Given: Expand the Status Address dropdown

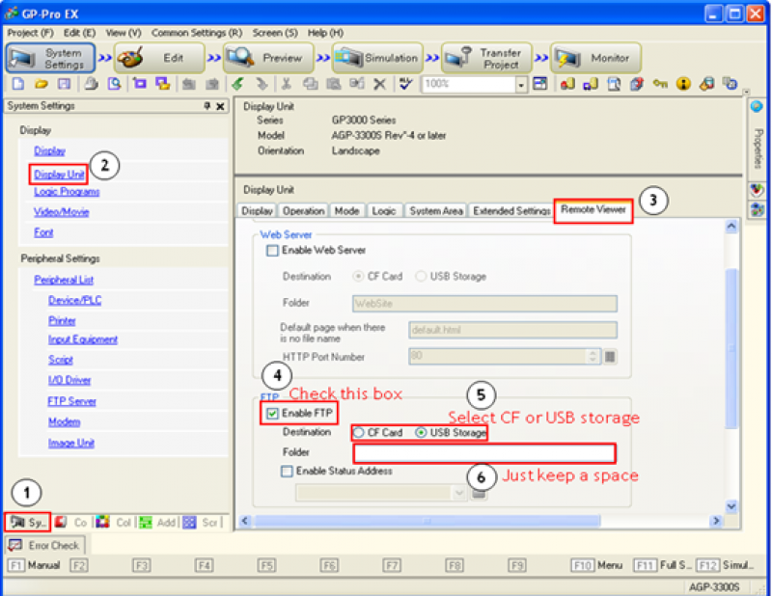Looking at the screenshot, I should [x=459, y=493].
